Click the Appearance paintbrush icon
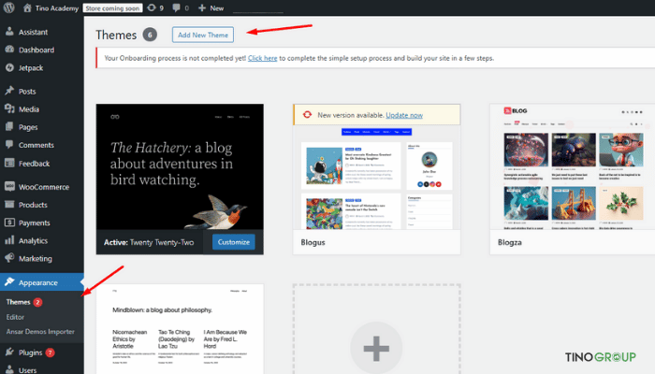The height and width of the screenshot is (374, 655). (x=9, y=281)
